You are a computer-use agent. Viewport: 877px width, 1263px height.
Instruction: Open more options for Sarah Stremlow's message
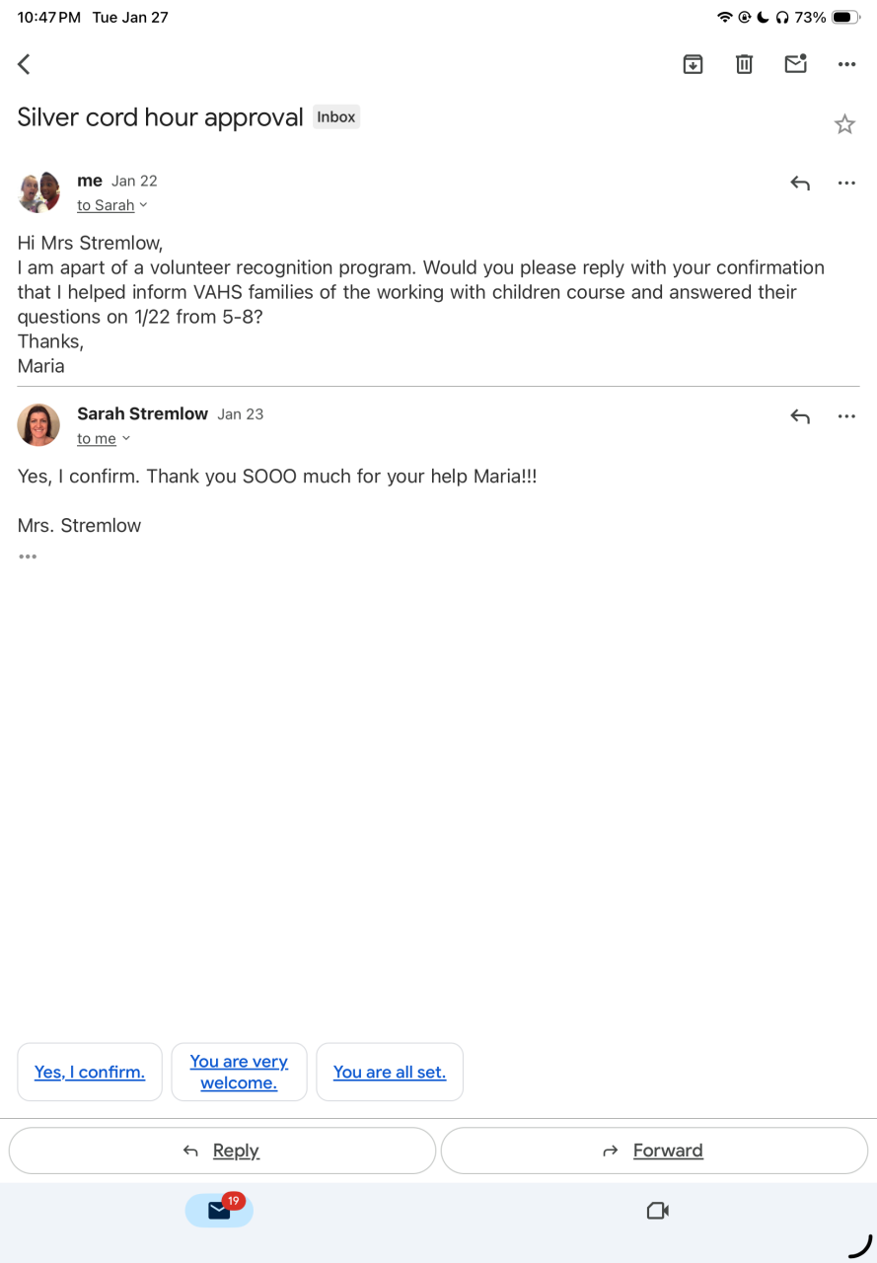point(846,416)
